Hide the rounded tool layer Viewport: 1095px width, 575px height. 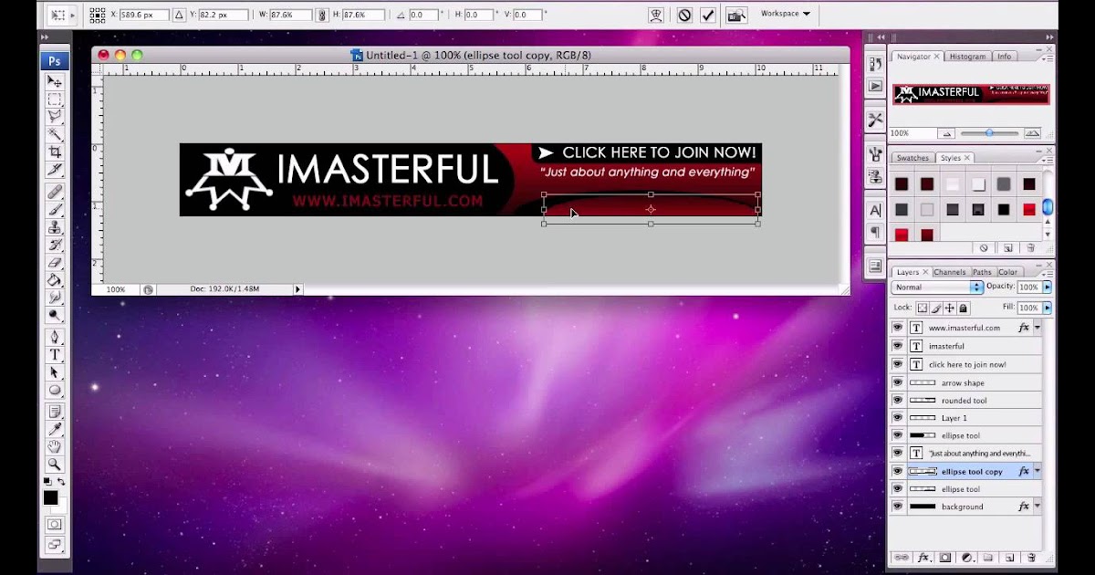tap(898, 400)
